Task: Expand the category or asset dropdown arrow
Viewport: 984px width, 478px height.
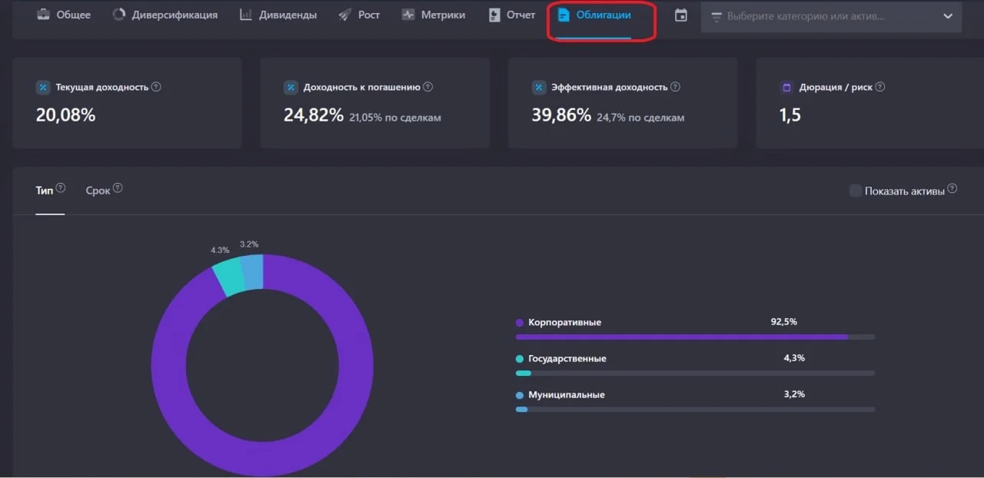Action: click(947, 16)
